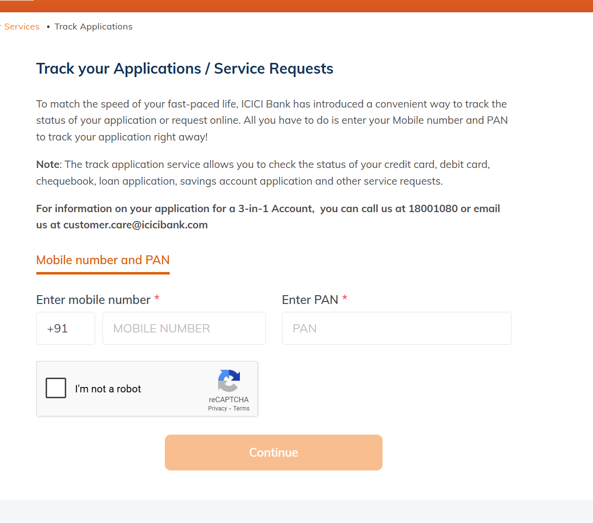
Task: Click the reCAPTCHA logo icon
Action: tap(229, 381)
